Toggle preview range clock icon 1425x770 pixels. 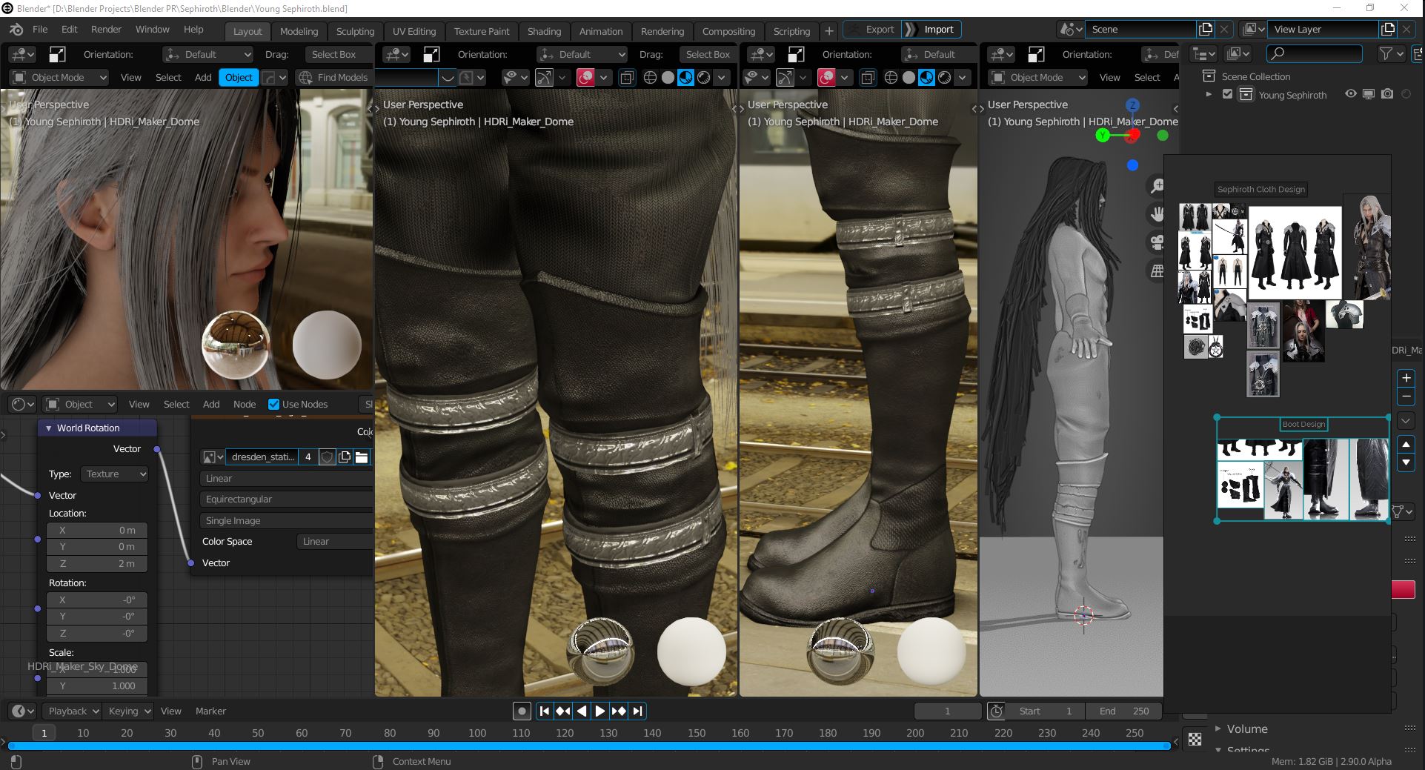click(x=996, y=711)
